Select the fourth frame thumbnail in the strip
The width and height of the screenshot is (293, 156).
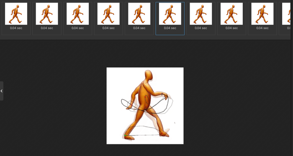108,14
